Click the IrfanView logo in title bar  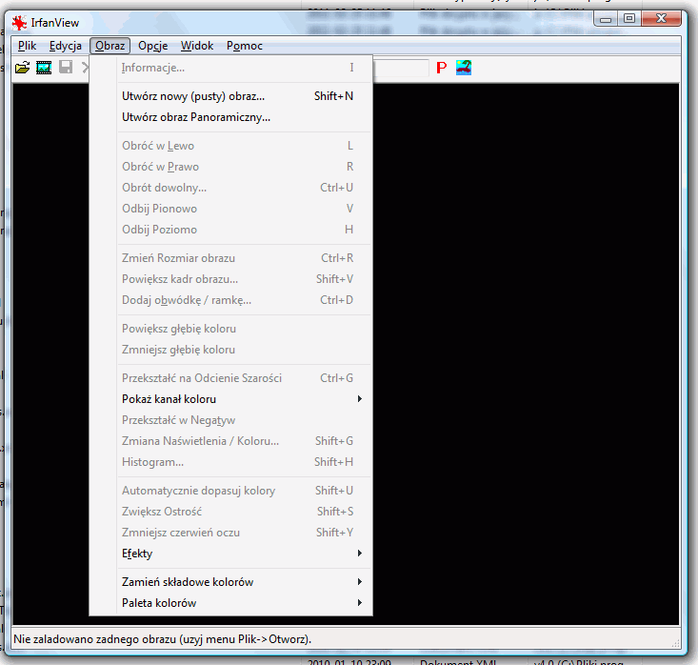[19, 23]
